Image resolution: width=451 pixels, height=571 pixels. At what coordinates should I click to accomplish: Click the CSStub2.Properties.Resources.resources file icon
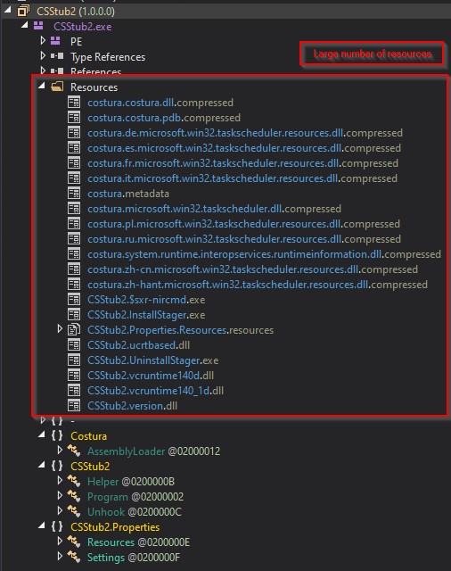pos(74,329)
